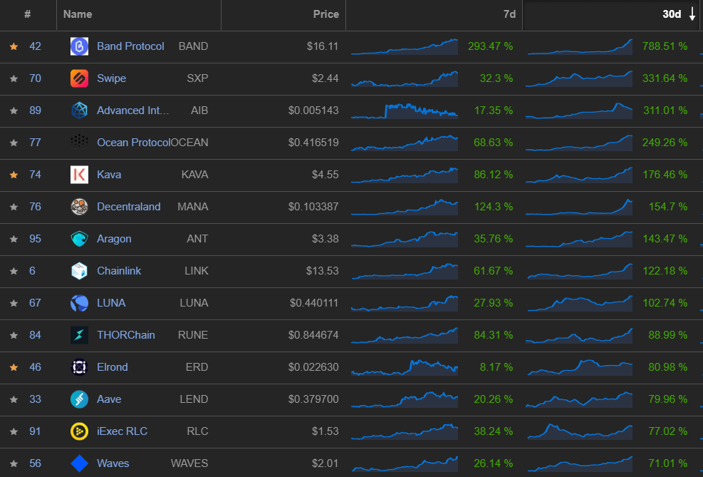Favorite Swipe with the star toggle
Image resolution: width=703 pixels, height=477 pixels.
tap(14, 78)
